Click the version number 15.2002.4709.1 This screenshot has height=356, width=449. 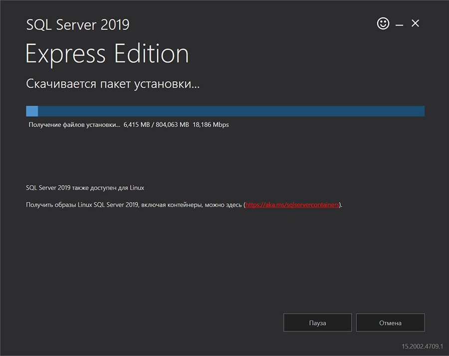[422, 346]
